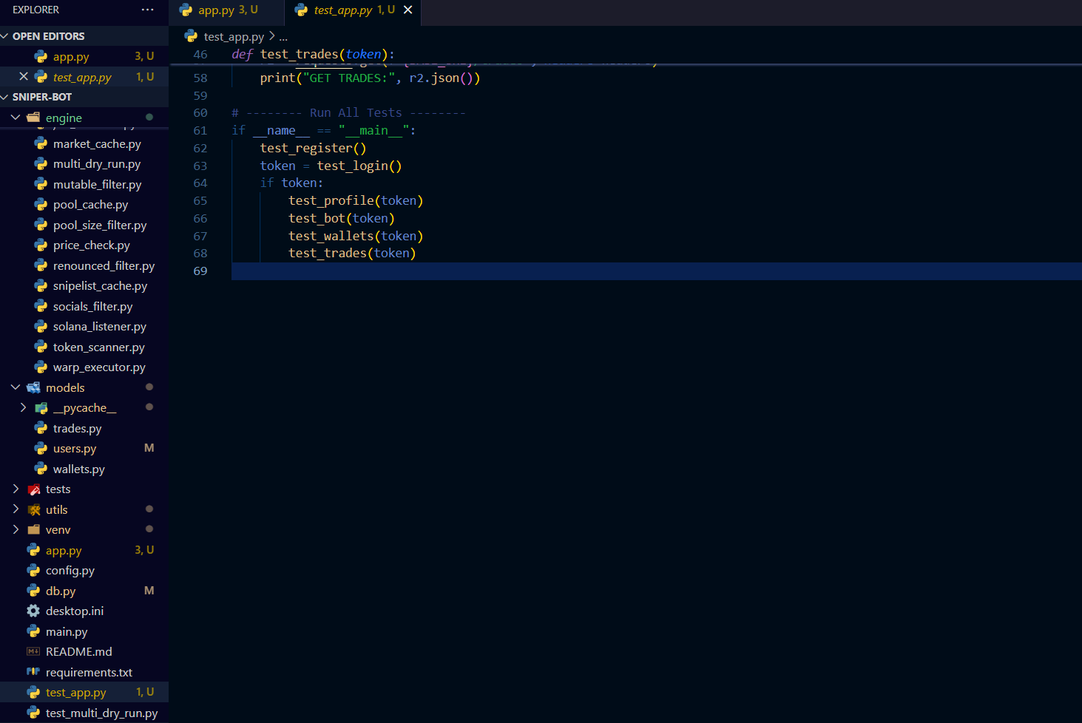Image resolution: width=1082 pixels, height=723 pixels.
Task: Close test_app.py from Open Editors
Action: coord(23,76)
